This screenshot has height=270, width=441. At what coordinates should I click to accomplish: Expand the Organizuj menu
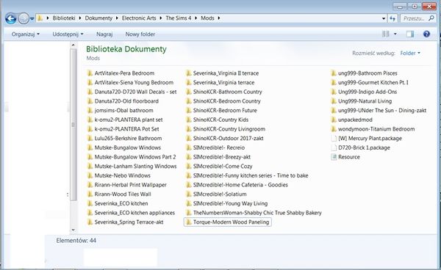(25, 34)
